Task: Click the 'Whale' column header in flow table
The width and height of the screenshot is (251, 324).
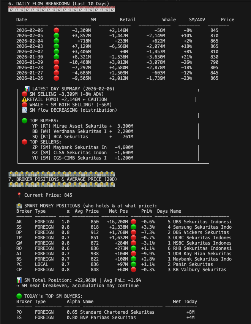Action: [169, 20]
